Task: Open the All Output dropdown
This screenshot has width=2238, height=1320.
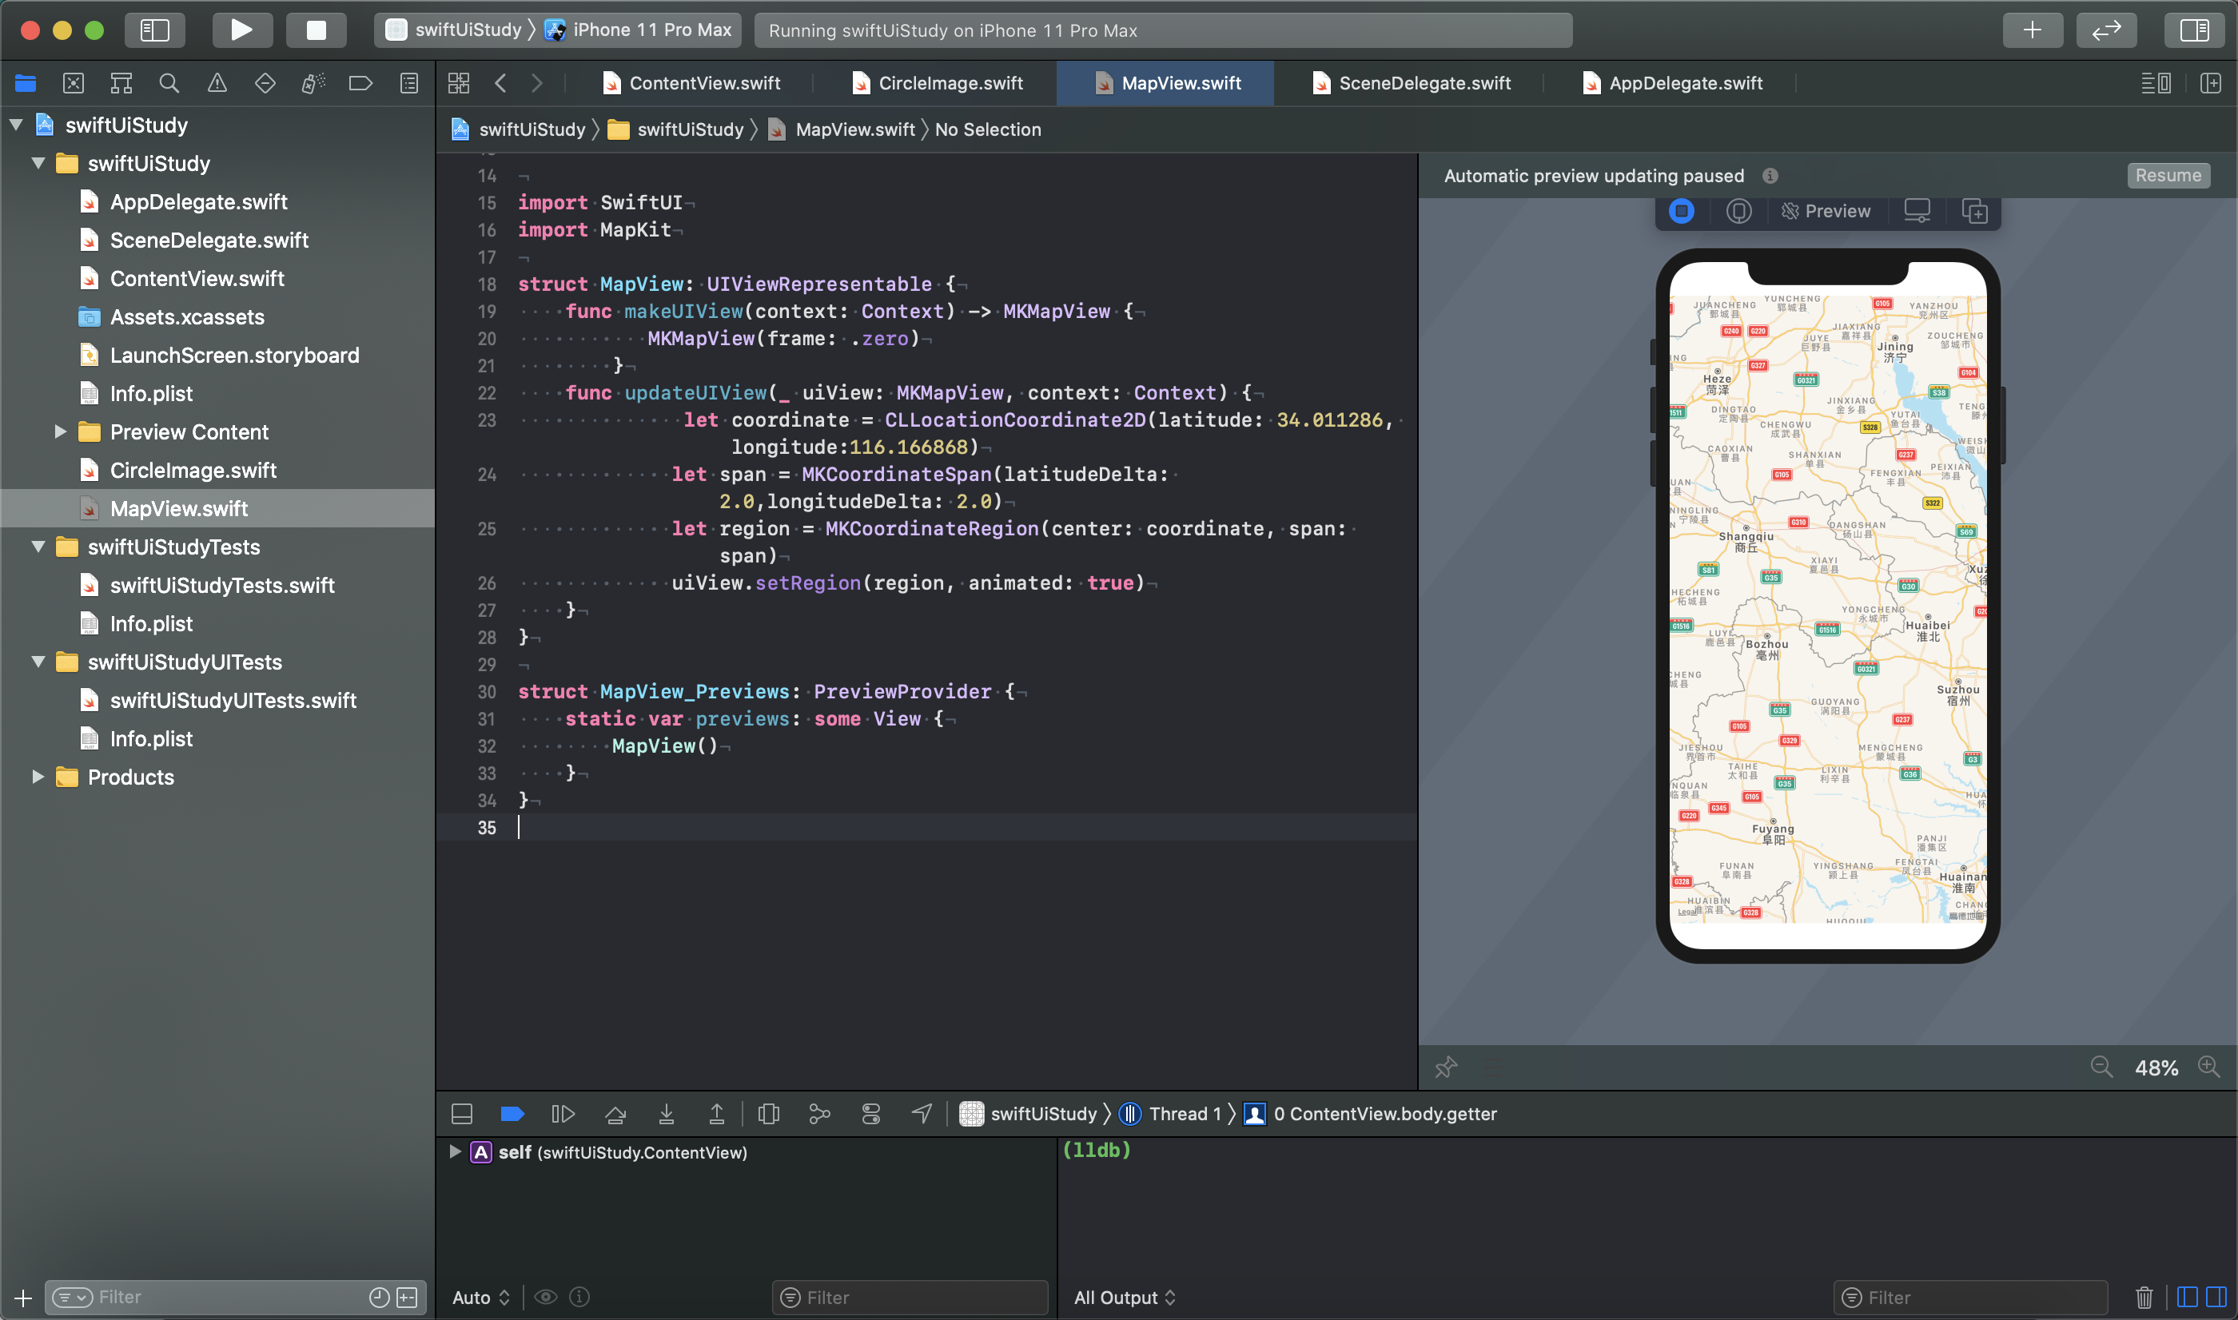Action: [x=1125, y=1297]
